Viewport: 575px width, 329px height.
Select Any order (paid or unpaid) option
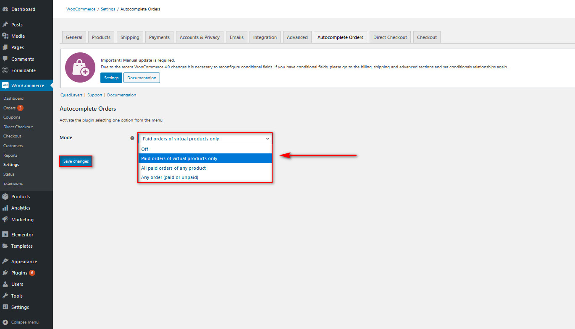pyautogui.click(x=205, y=177)
